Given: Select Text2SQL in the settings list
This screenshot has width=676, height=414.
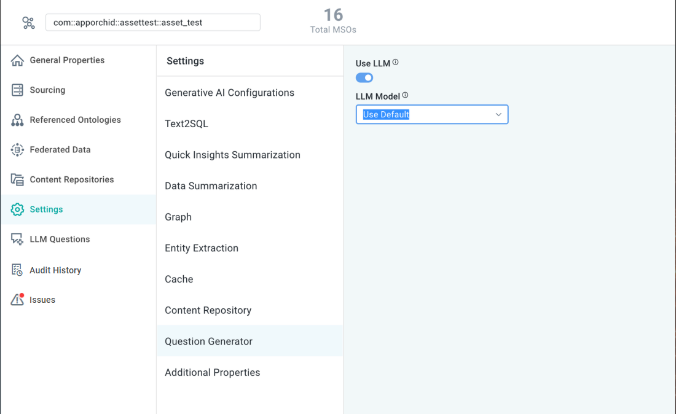Looking at the screenshot, I should pyautogui.click(x=186, y=124).
